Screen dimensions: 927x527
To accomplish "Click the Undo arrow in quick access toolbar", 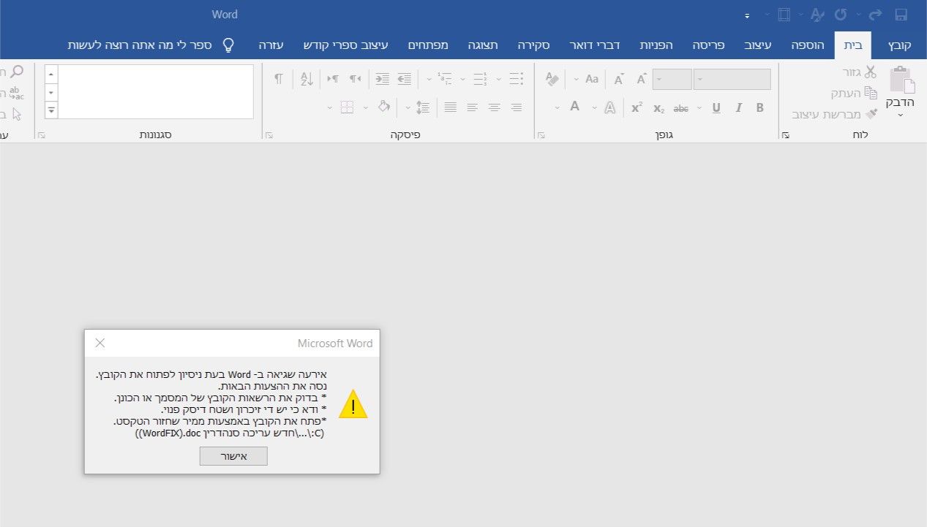I will click(x=875, y=15).
